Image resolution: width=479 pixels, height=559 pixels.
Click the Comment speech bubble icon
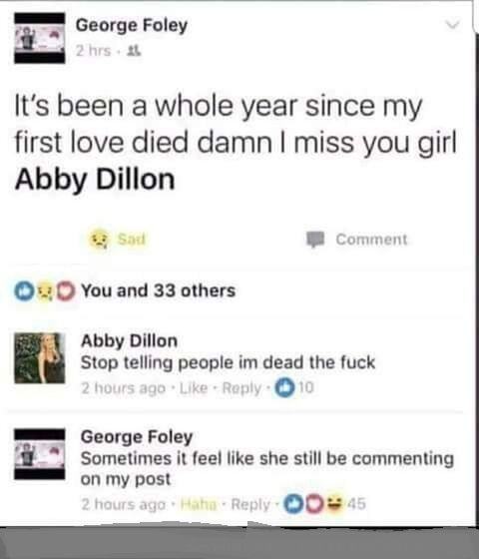pyautogui.click(x=315, y=240)
